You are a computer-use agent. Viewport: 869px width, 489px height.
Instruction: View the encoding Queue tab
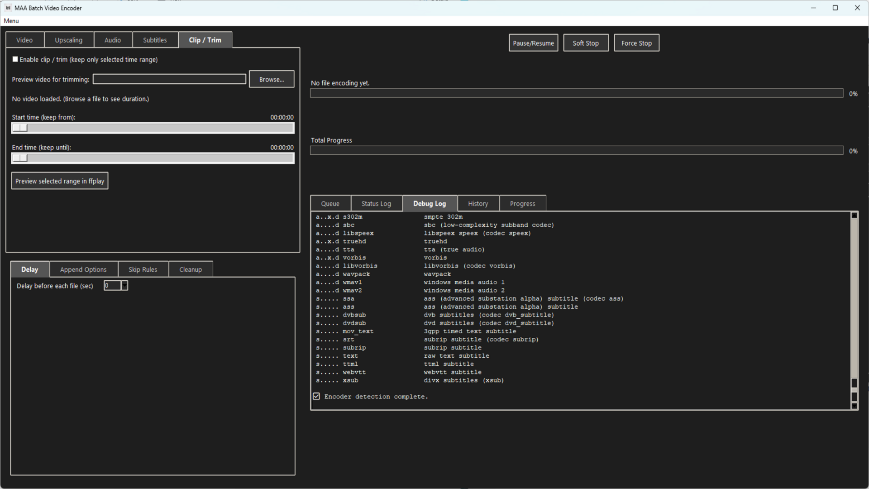pos(330,203)
